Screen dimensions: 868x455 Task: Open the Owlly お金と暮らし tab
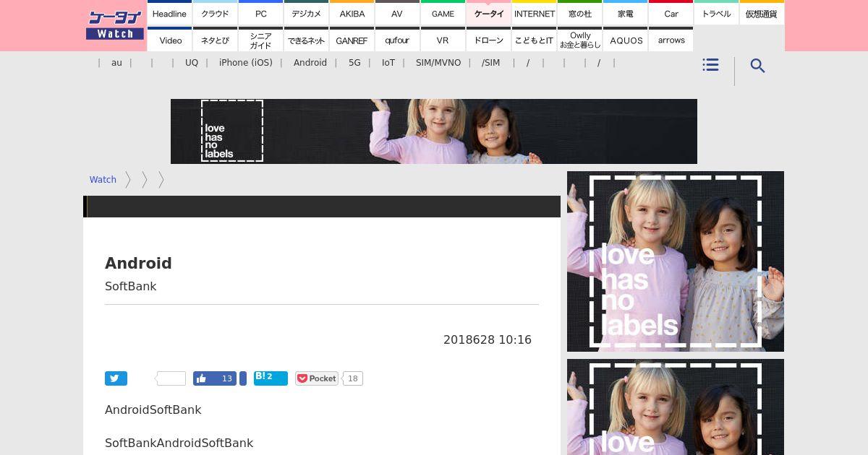tap(579, 40)
